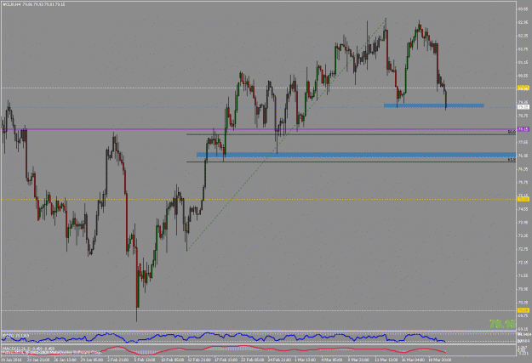Viewport: 532px width, 363px height.
Task: Click the Fibonacci 61.8 level label
Action: pyautogui.click(x=512, y=159)
